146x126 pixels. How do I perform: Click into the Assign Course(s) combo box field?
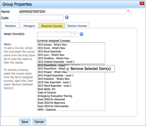pos(54,34)
